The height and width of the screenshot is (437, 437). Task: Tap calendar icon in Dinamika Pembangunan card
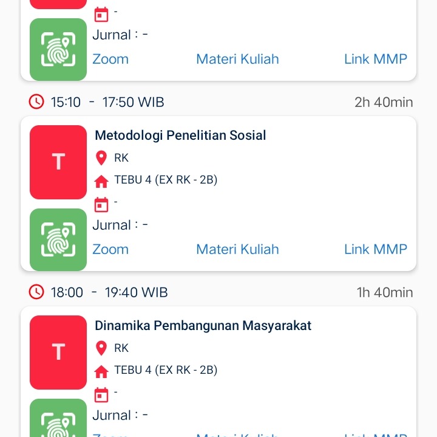click(x=101, y=394)
